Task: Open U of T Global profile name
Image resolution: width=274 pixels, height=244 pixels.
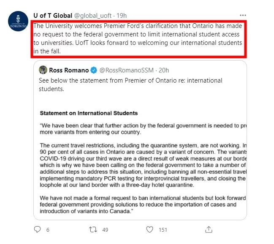Action: [53, 16]
